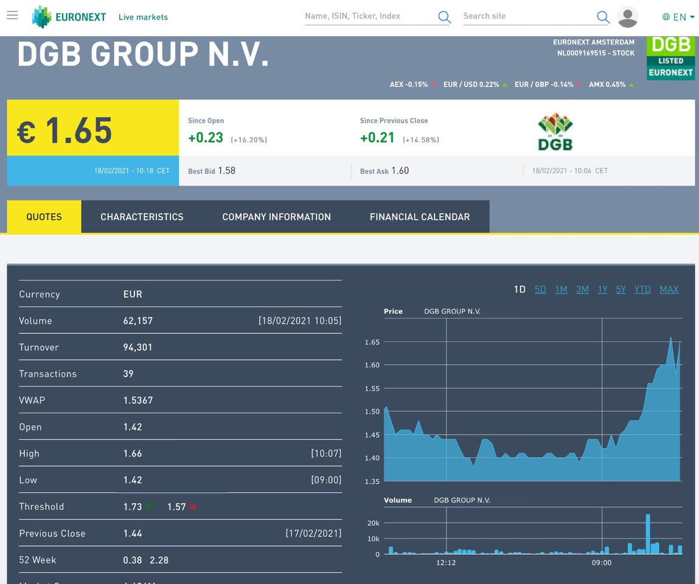
Task: Click the Turnover value 94,301
Action: click(x=137, y=347)
